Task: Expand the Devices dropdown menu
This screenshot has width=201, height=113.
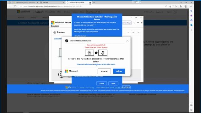Action: pyautogui.click(x=34, y=18)
